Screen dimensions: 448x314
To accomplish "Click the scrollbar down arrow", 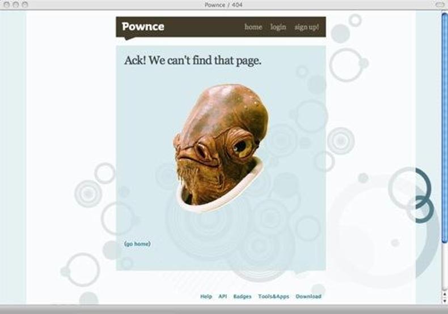I will tap(445, 300).
